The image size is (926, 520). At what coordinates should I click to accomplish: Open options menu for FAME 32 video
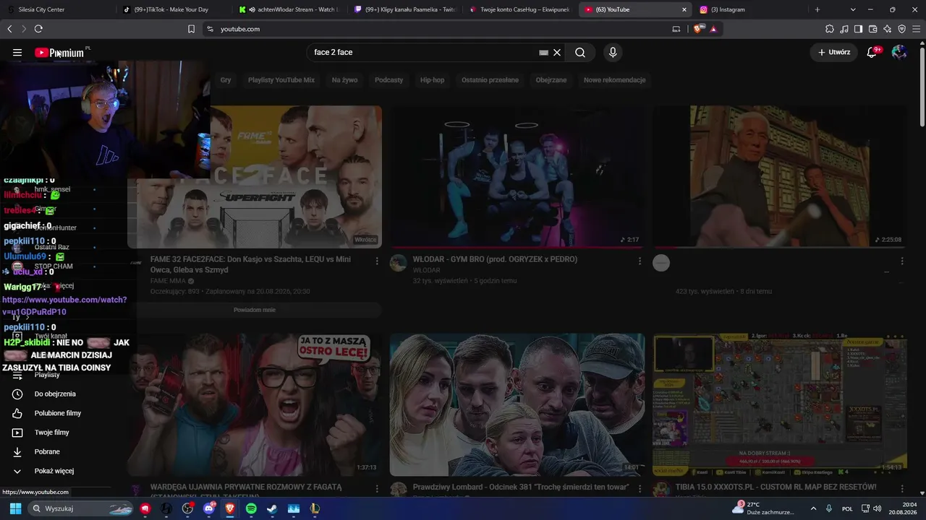coord(377,261)
